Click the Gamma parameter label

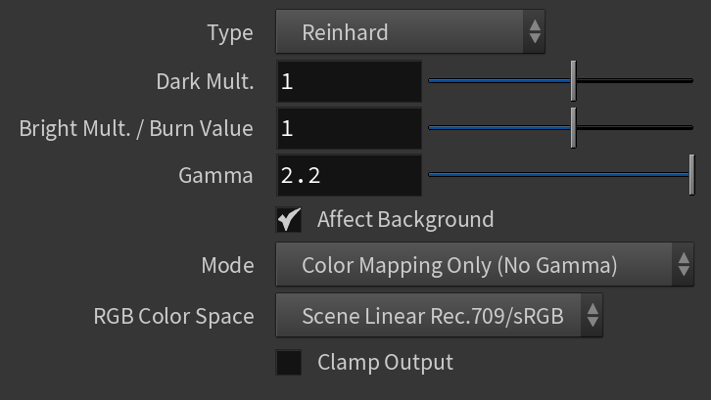pos(215,175)
